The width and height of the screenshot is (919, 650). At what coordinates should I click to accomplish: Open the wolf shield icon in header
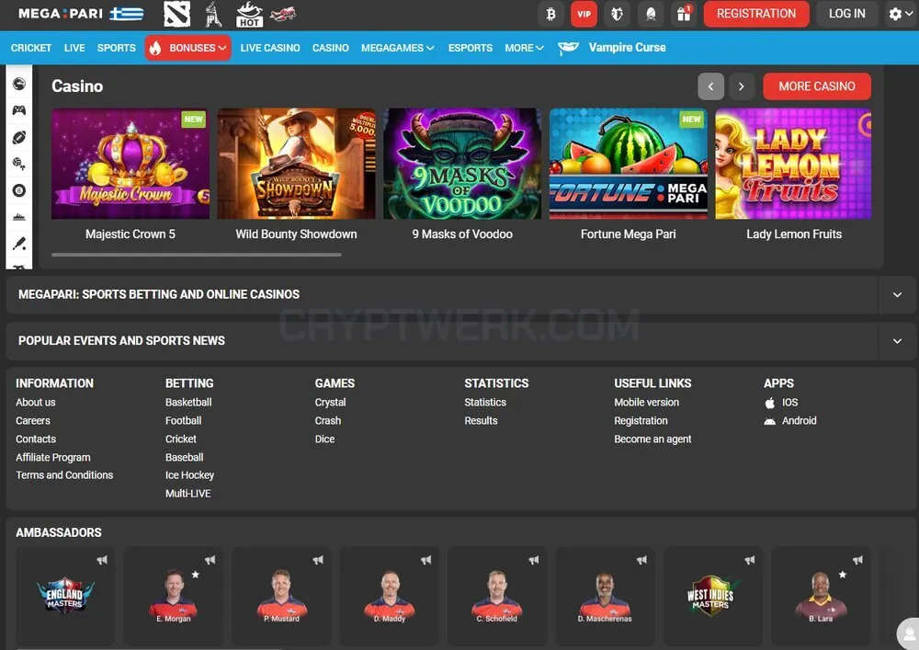click(x=617, y=14)
